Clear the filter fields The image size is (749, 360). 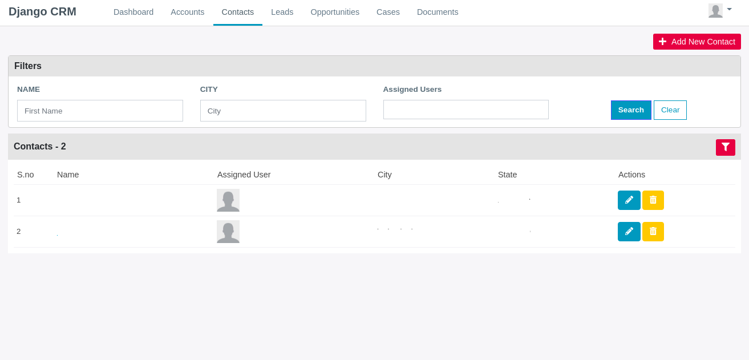[670, 110]
